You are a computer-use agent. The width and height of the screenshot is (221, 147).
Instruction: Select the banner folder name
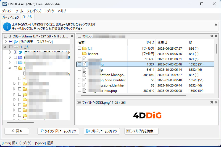click(93, 54)
